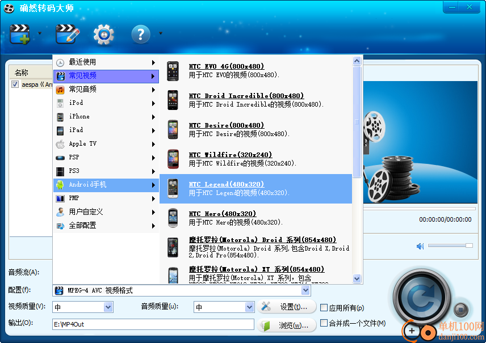Click the 浏览 browse button
The width and height of the screenshot is (486, 343).
tap(287, 325)
